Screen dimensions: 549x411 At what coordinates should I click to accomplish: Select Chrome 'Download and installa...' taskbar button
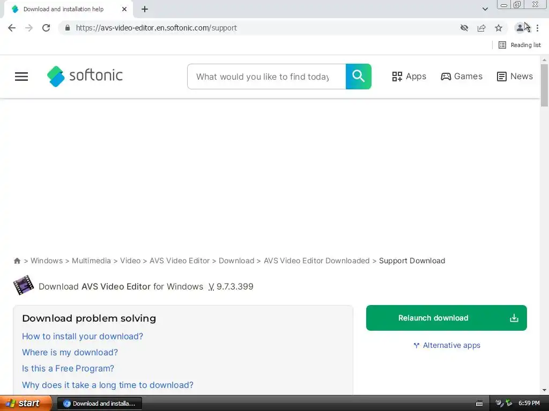[99, 404]
